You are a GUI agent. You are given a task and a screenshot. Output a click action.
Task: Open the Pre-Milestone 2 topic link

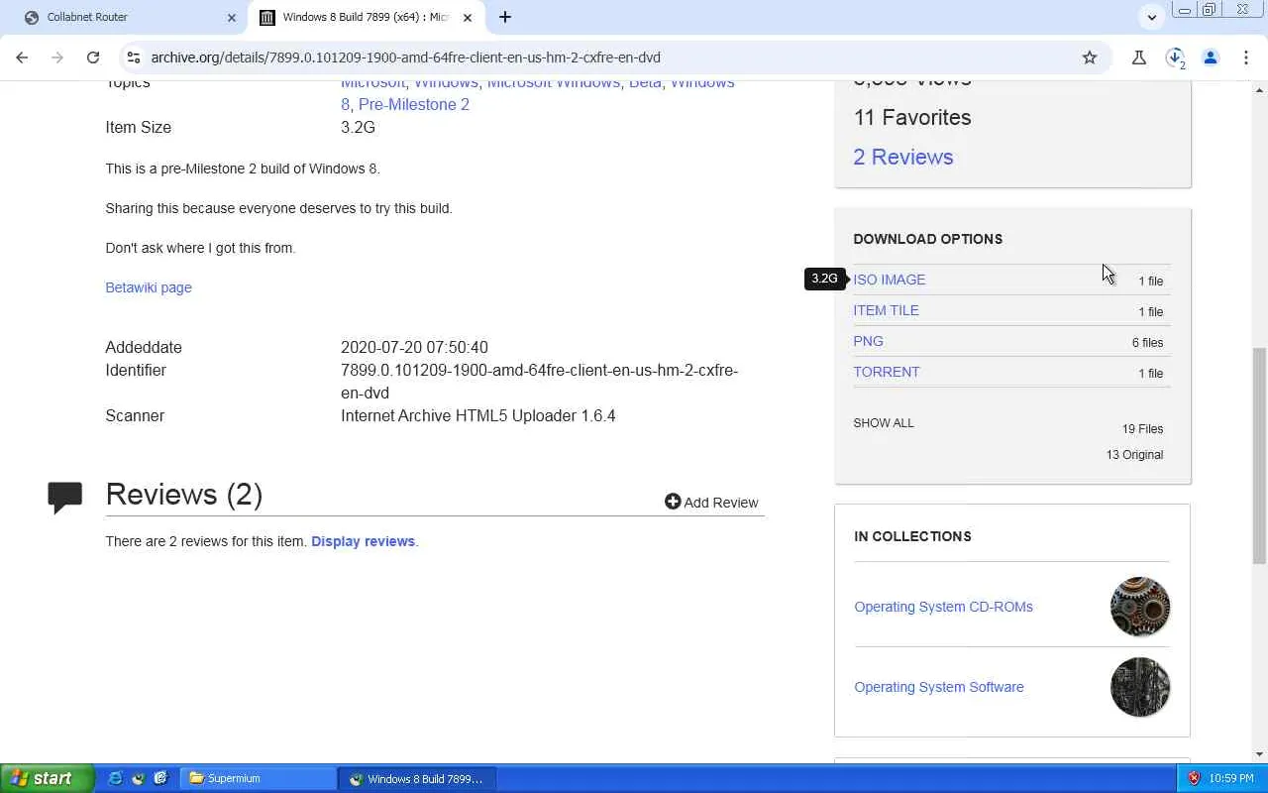click(x=414, y=104)
